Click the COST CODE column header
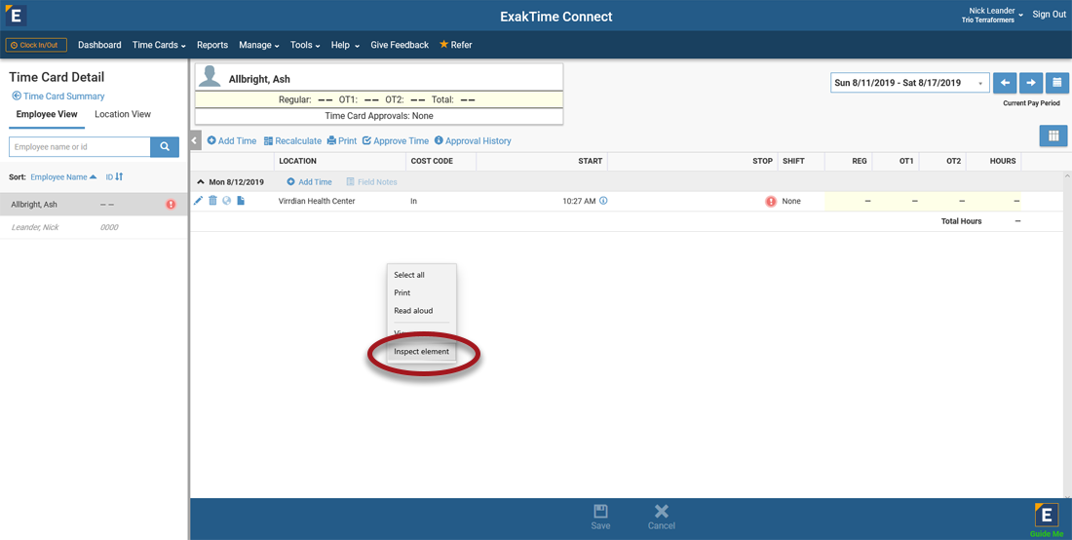1072x540 pixels. click(432, 161)
